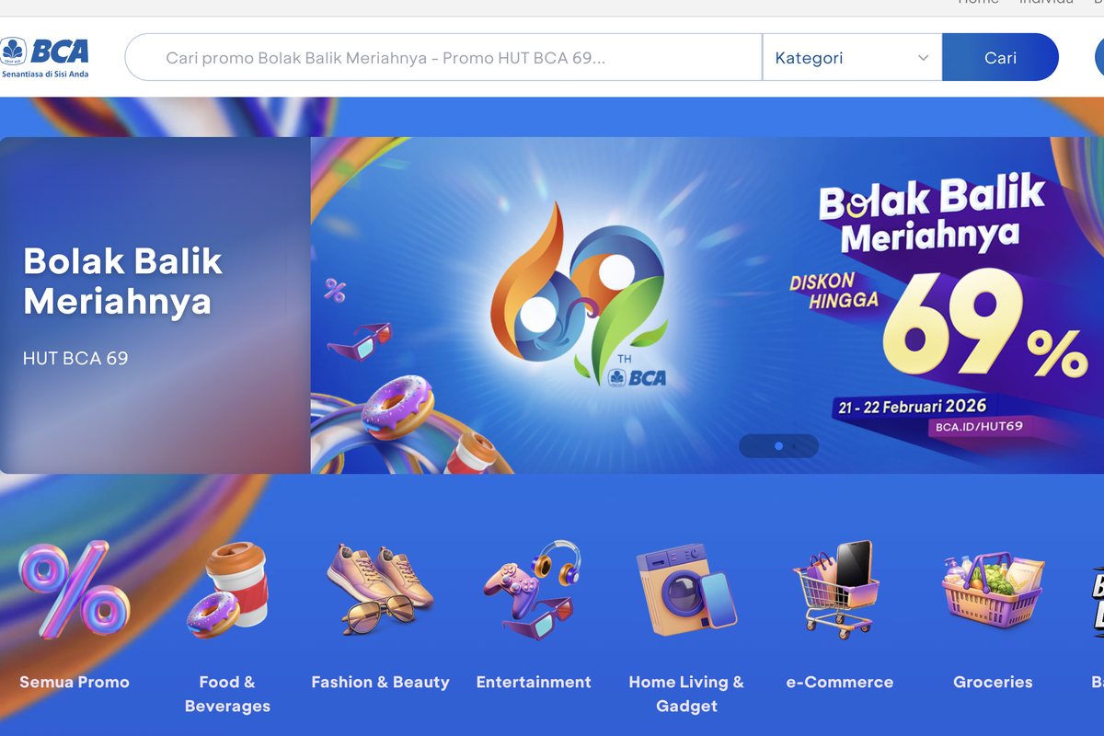Click the Bolak Balik Meriahnya heading panel
This screenshot has width=1104, height=736.
point(155,305)
